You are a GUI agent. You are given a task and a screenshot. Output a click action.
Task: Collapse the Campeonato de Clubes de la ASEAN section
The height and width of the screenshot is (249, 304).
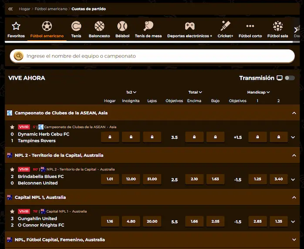(x=294, y=113)
